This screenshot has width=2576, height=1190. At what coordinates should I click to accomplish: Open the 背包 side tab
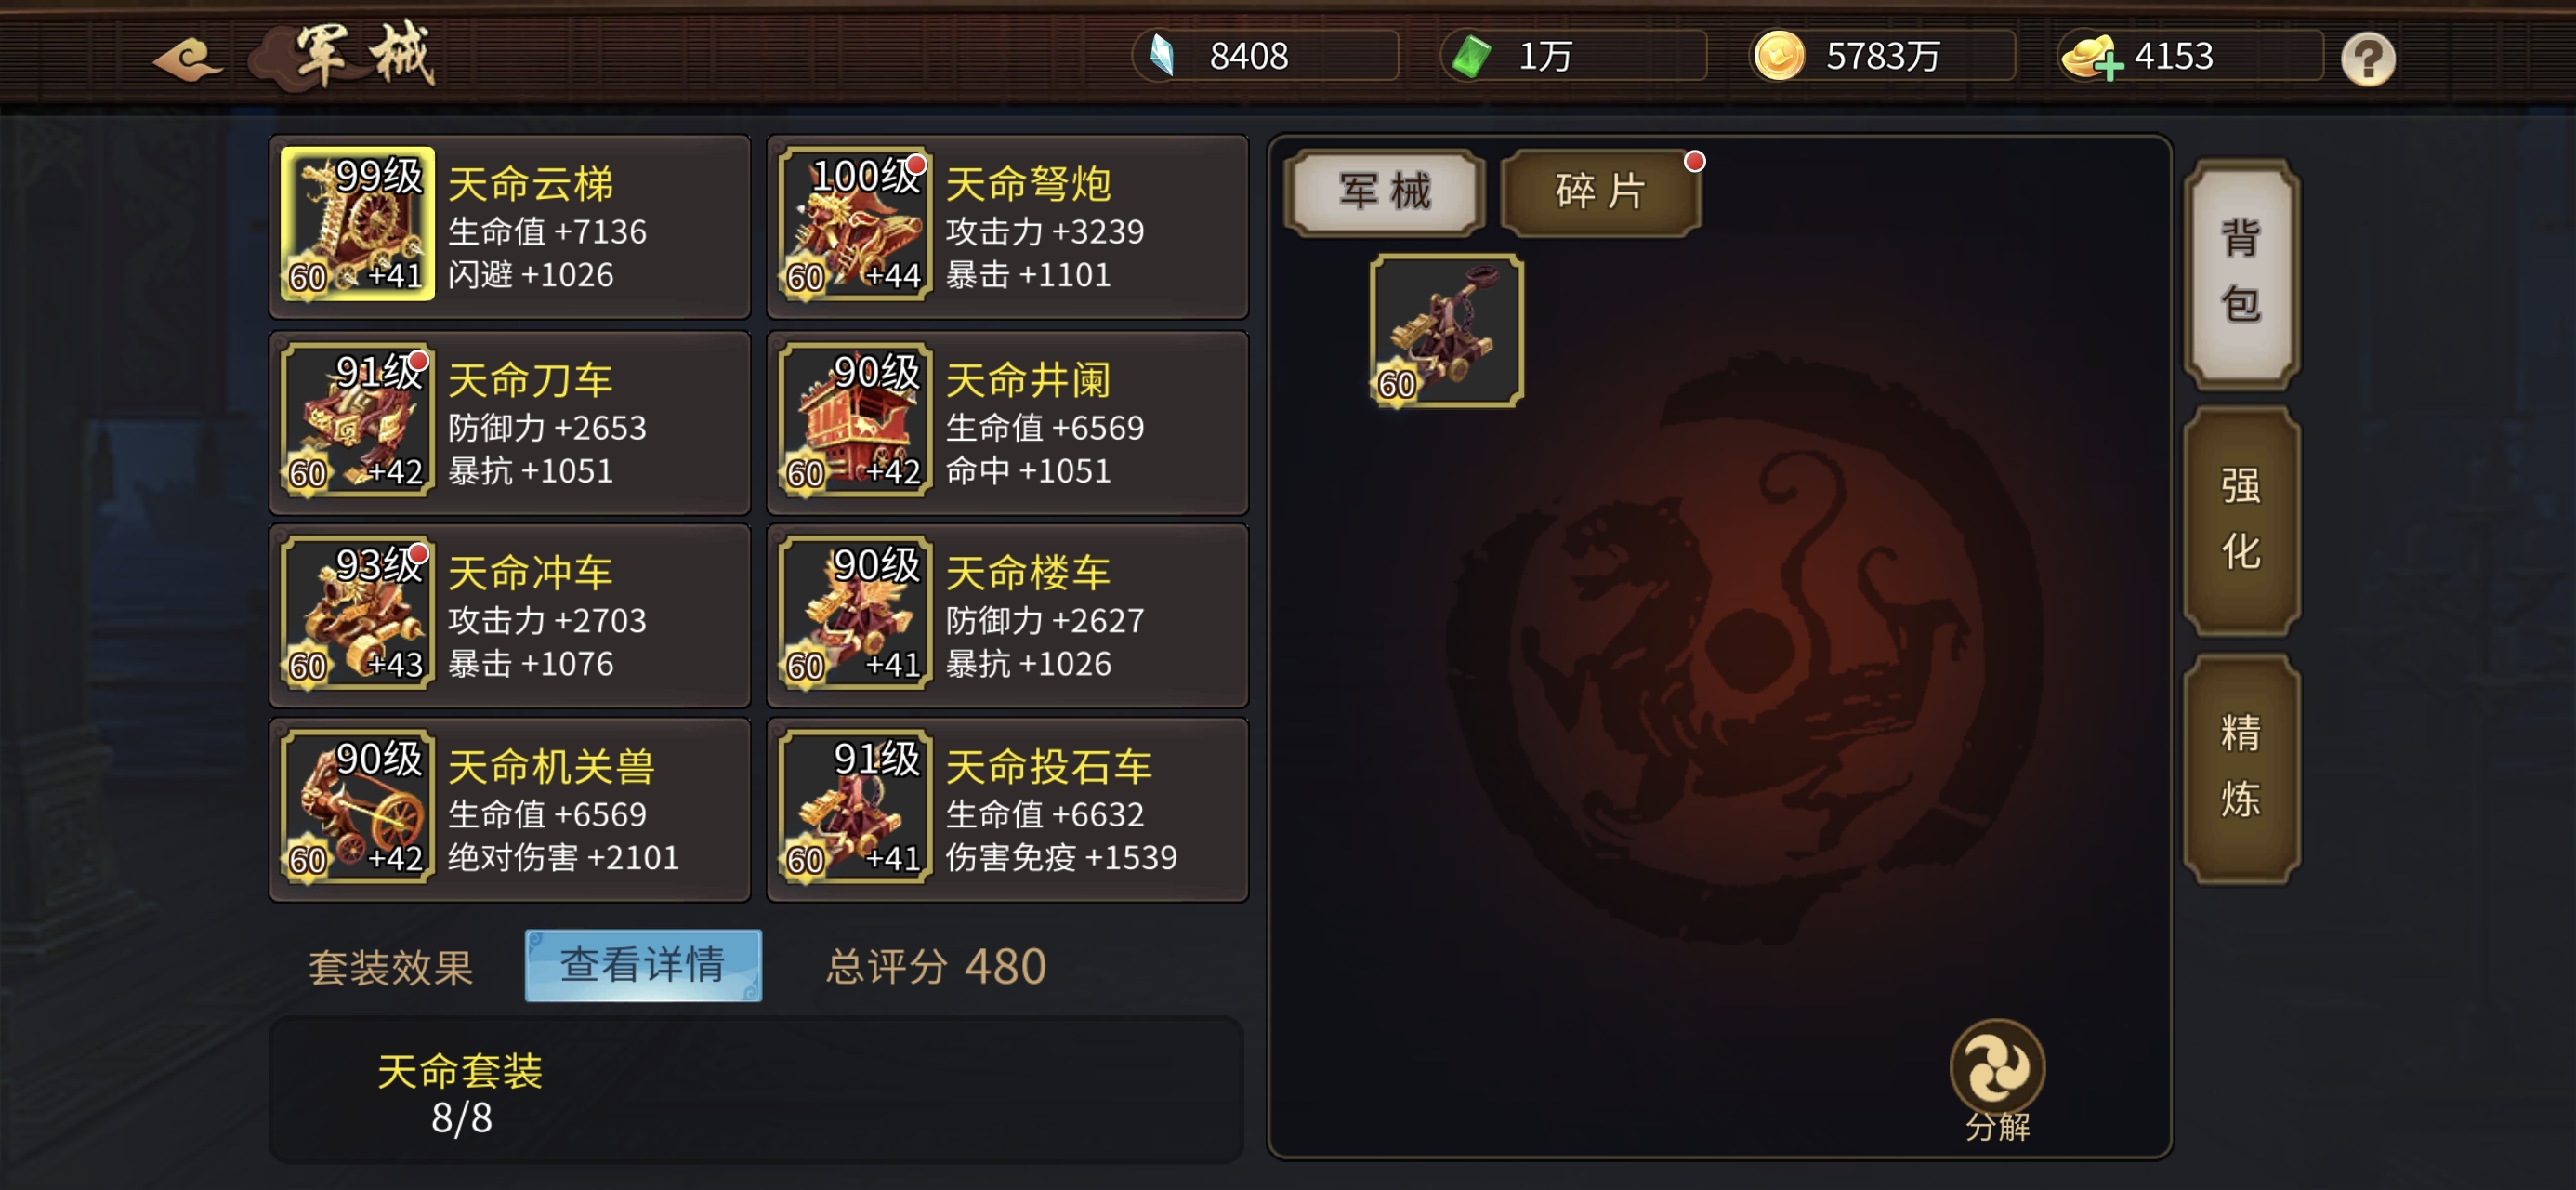pyautogui.click(x=2241, y=272)
